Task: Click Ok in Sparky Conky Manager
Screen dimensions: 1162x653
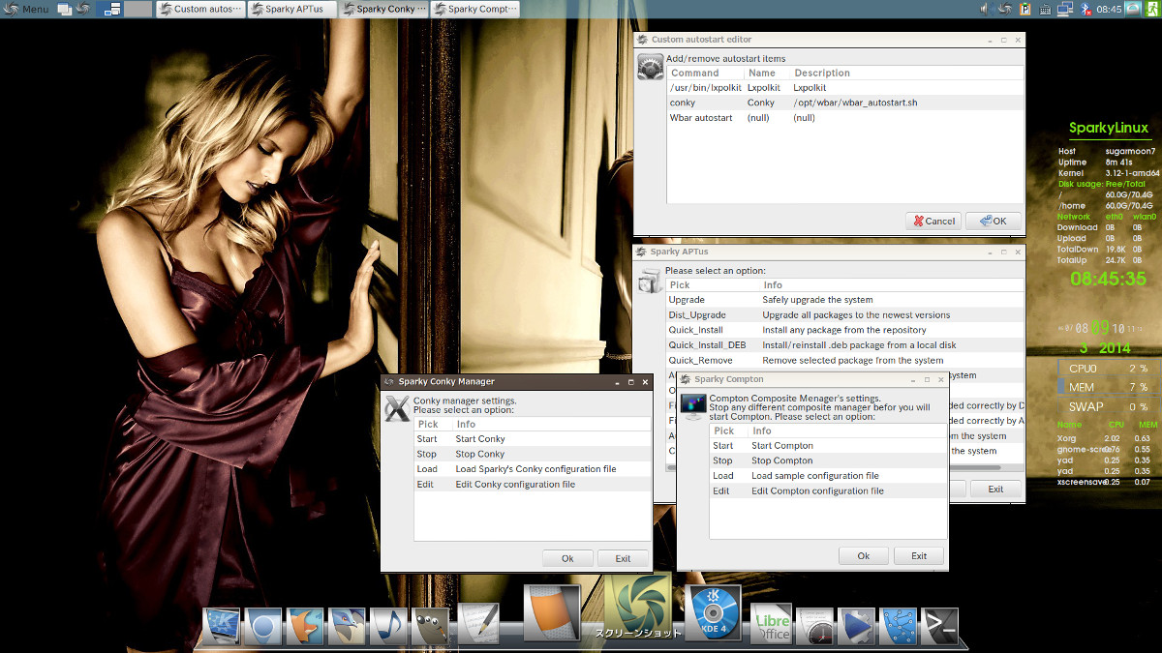Action: click(x=567, y=558)
